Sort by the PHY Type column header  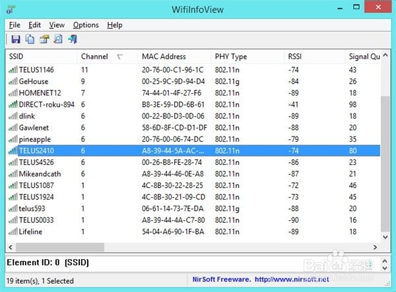click(247, 57)
